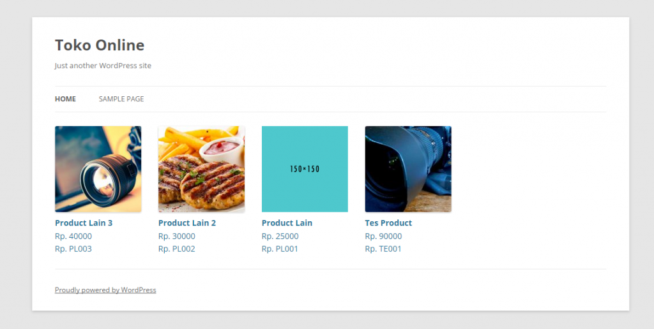Click the Rp. TE001 product code
This screenshot has height=329, width=654.
click(383, 249)
